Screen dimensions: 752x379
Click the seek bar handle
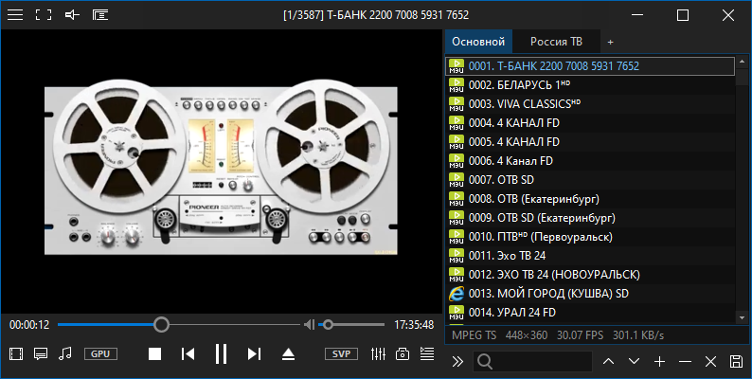tap(162, 325)
